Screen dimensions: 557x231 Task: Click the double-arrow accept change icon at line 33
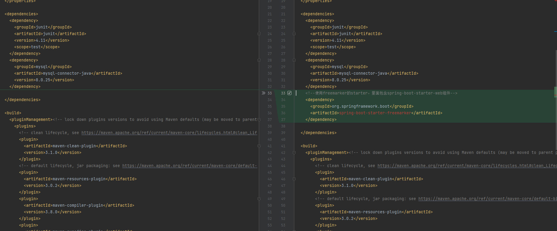coord(264,93)
